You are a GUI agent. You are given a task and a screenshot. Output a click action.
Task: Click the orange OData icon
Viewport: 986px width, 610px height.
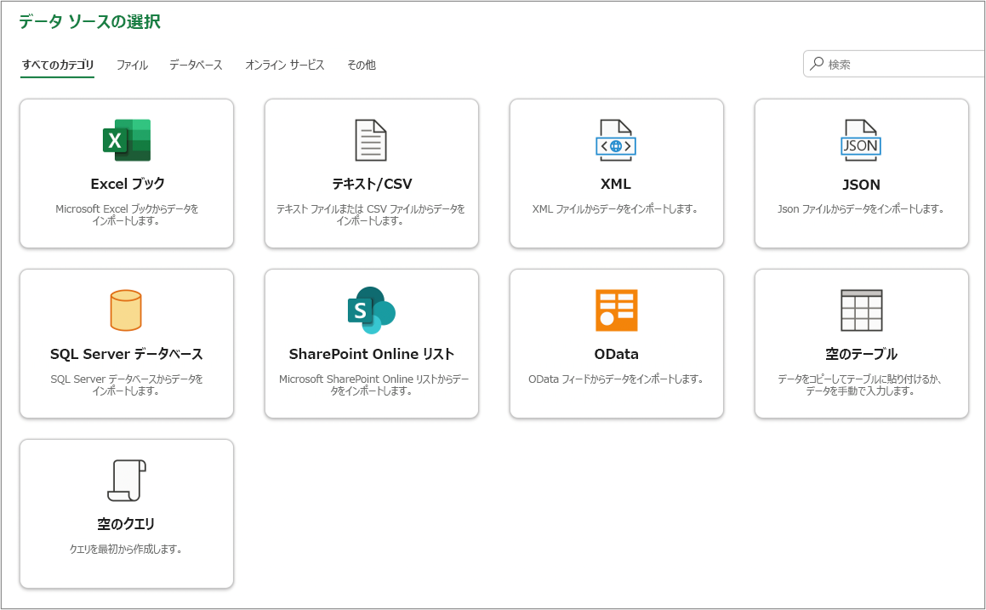coord(616,310)
